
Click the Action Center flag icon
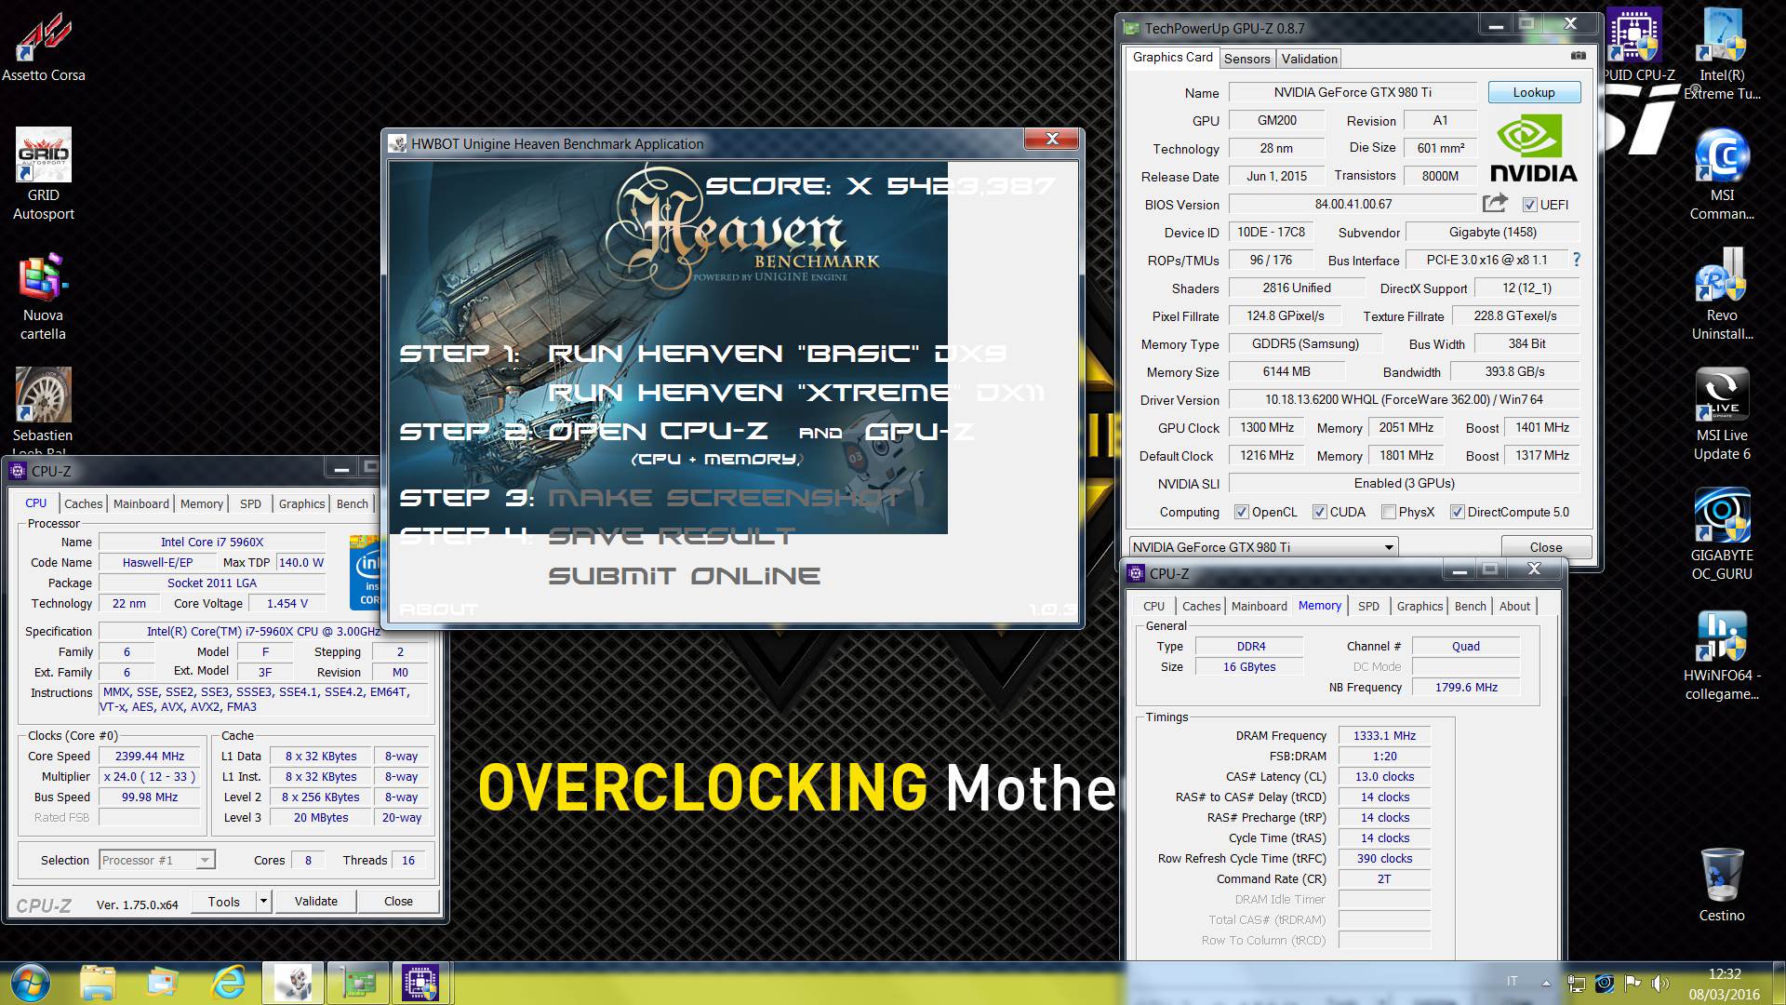pyautogui.click(x=1633, y=983)
